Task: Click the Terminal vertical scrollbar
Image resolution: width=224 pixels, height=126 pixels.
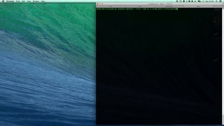Action: click(223, 66)
